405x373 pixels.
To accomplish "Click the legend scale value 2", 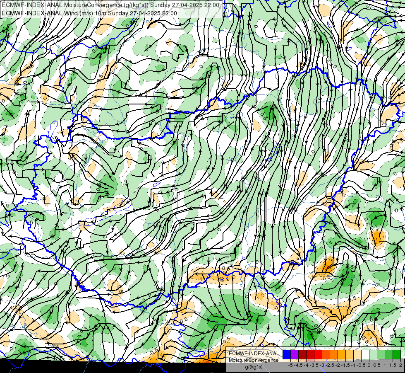I will pos(400,365).
